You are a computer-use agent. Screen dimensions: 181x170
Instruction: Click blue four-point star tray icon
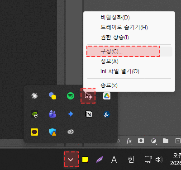point(71,114)
